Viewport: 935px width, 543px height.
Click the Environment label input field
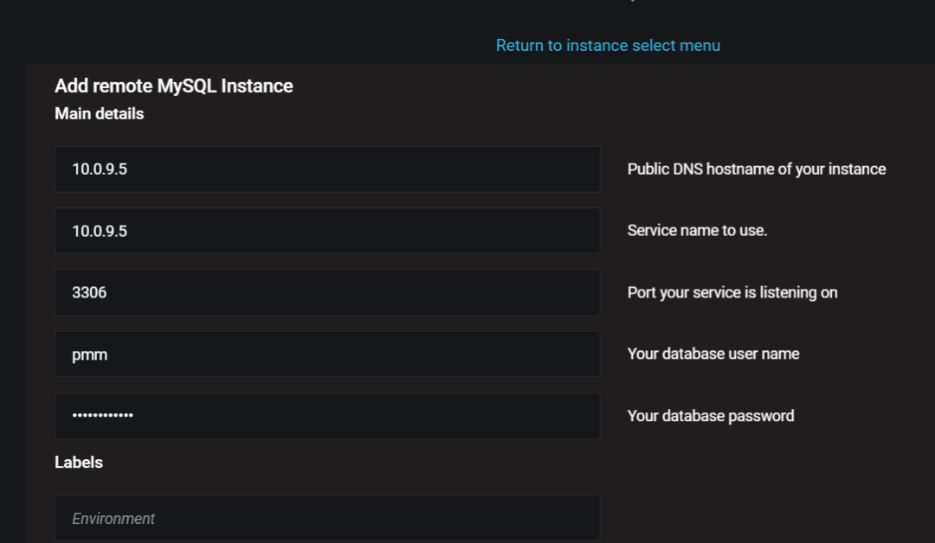327,518
